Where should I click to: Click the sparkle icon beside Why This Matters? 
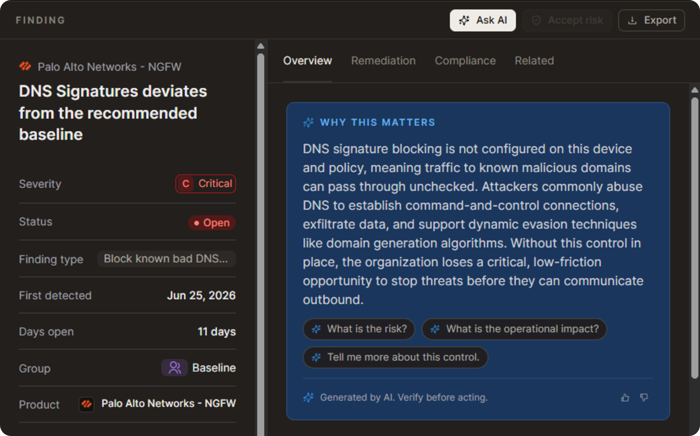308,123
